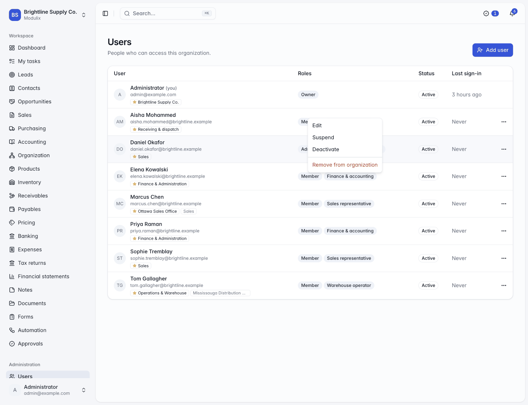This screenshot has height=405, width=528.
Task: Select the Contacts icon
Action: click(x=12, y=88)
